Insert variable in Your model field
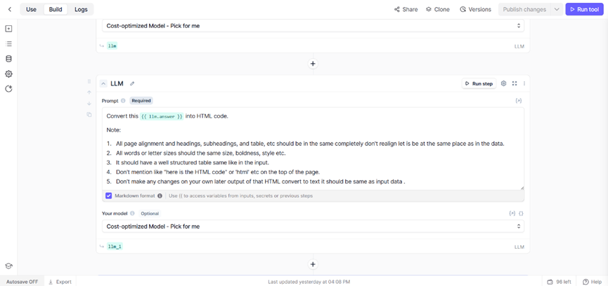 coord(512,213)
